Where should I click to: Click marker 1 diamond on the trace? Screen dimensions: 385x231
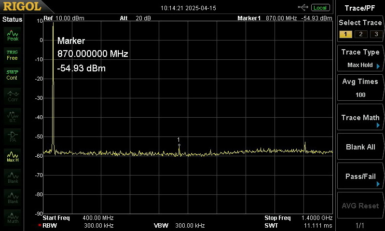coord(179,145)
